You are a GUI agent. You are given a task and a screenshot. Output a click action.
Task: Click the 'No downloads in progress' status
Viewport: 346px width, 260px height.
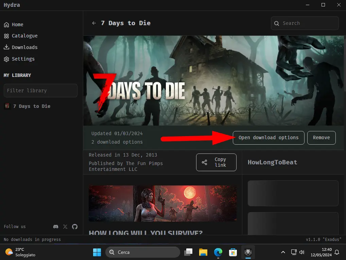point(32,240)
